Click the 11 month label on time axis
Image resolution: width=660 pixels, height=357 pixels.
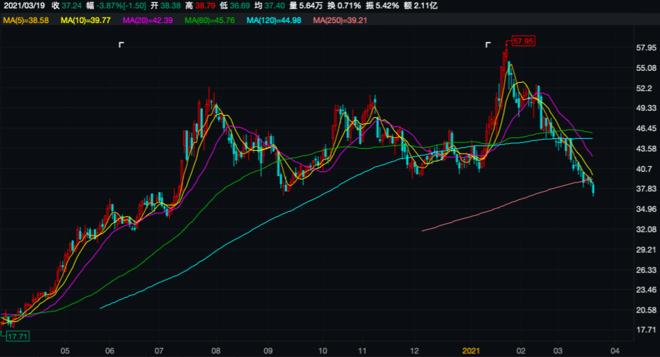tap(363, 349)
